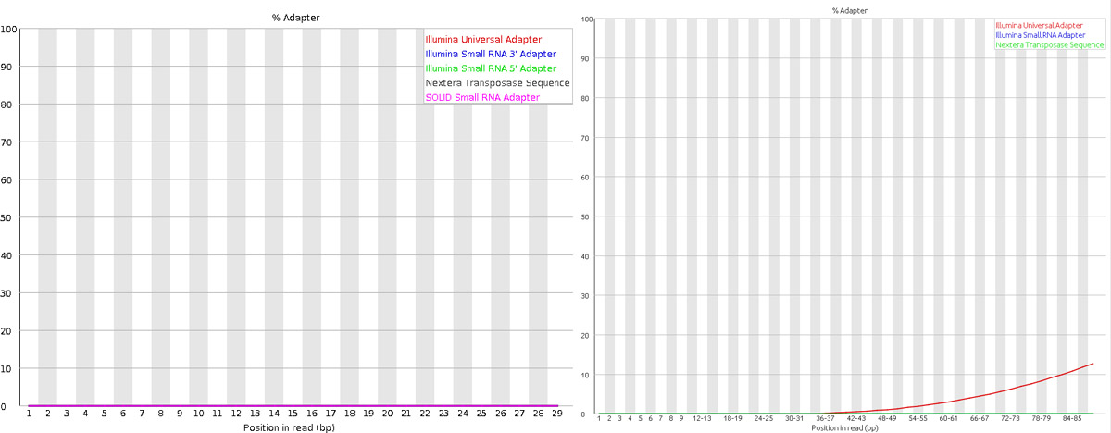Click the 100 y-axis tick on the left chart
Image resolution: width=1111 pixels, height=433 pixels.
(8, 30)
